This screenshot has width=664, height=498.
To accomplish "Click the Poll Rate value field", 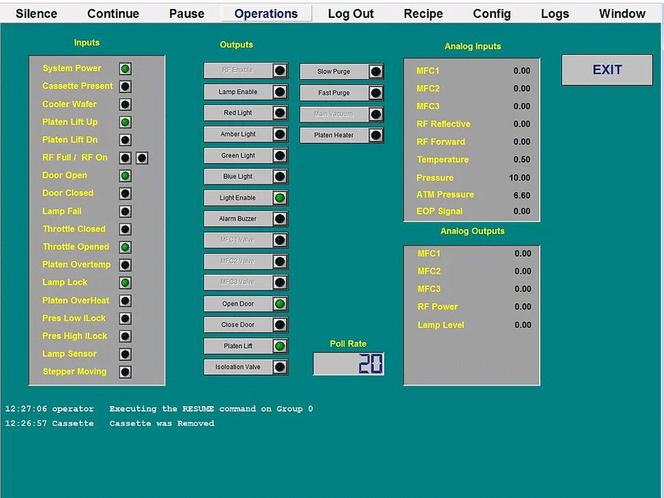I will point(349,364).
